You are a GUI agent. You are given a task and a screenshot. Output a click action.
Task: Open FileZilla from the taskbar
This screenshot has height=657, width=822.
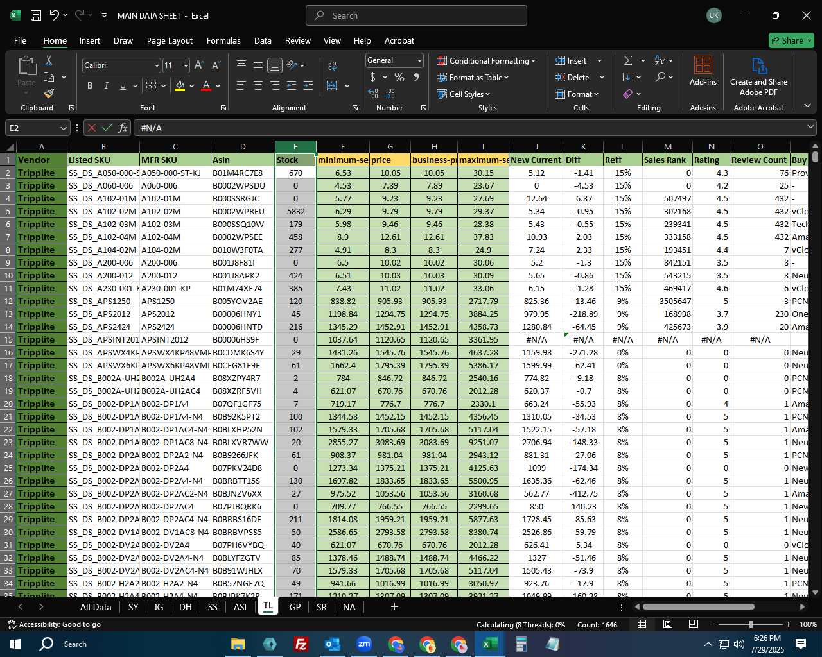click(x=301, y=644)
